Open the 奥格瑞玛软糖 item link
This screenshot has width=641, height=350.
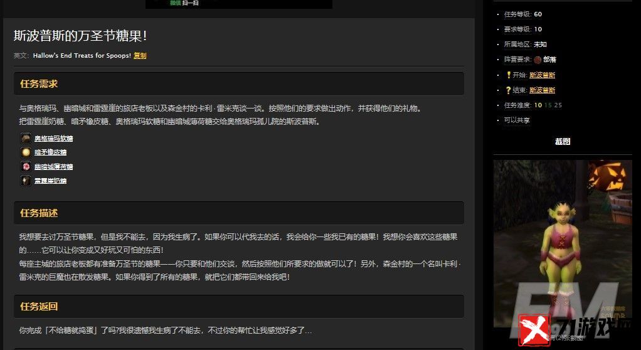tap(53, 139)
